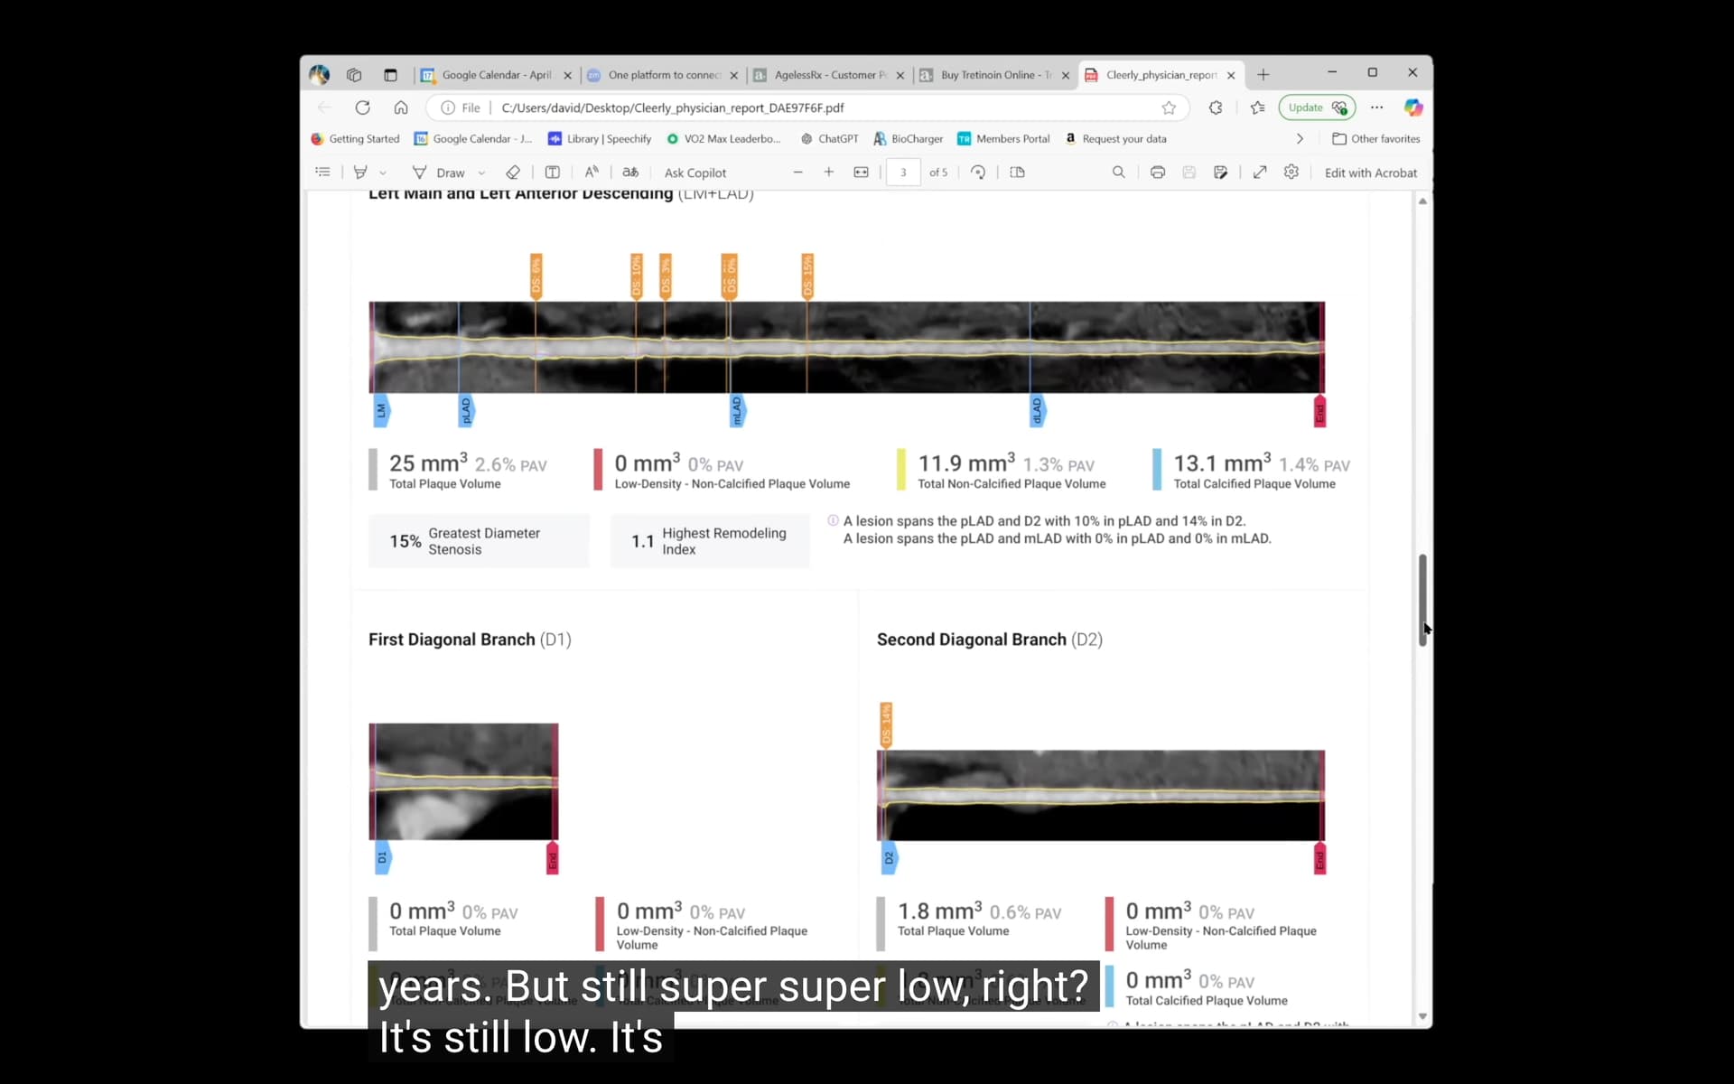Image resolution: width=1734 pixels, height=1084 pixels.
Task: Select the Erase tool
Action: click(x=513, y=172)
